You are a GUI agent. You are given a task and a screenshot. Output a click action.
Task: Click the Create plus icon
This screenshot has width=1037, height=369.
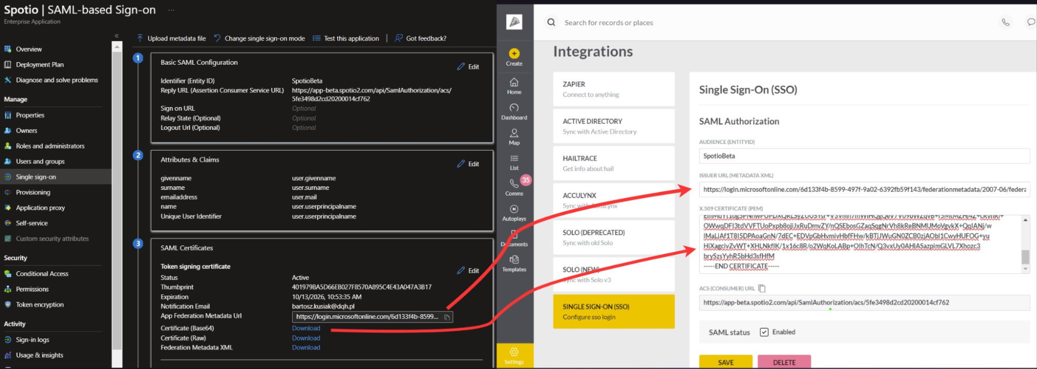pyautogui.click(x=514, y=53)
